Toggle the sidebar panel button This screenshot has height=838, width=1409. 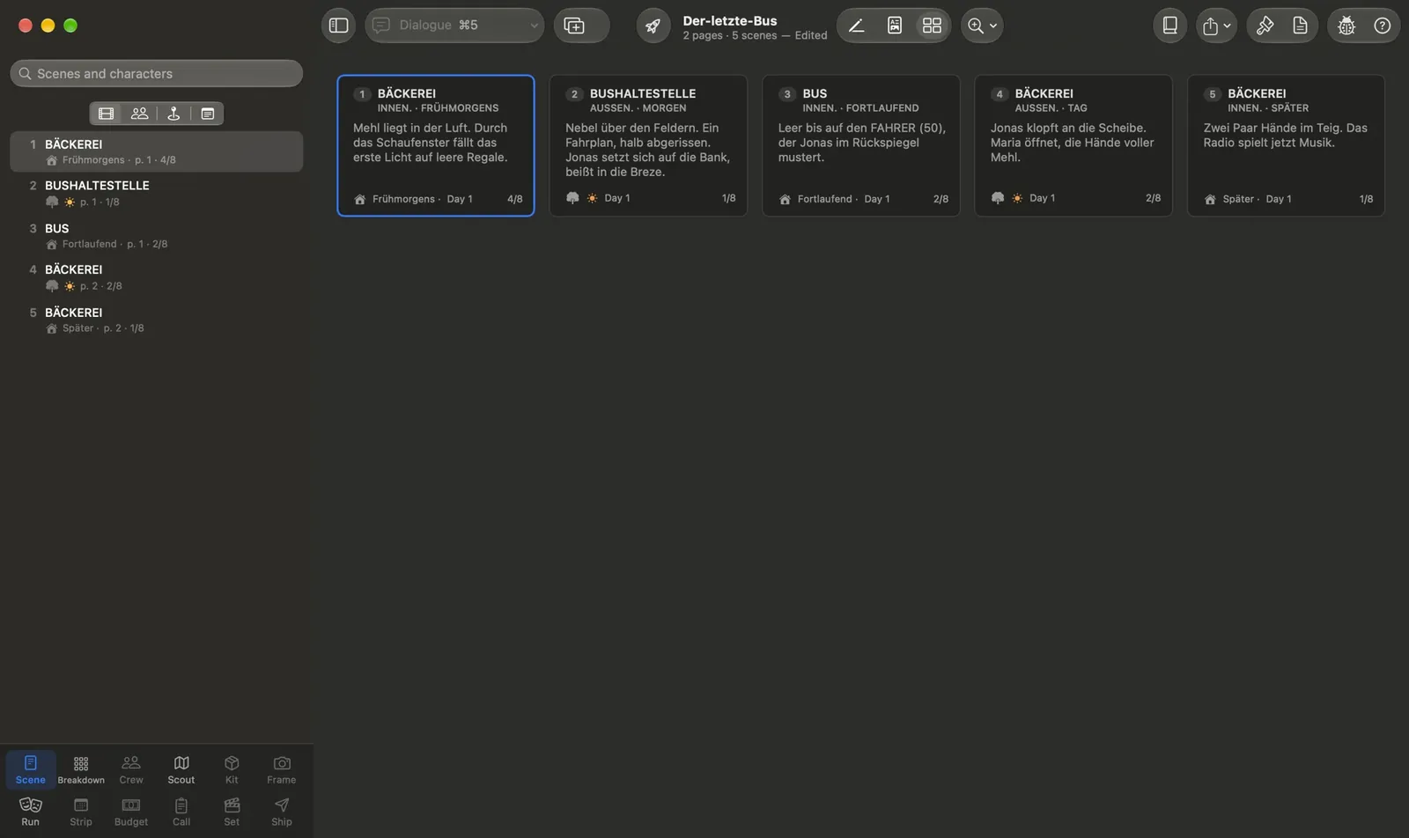pos(338,26)
